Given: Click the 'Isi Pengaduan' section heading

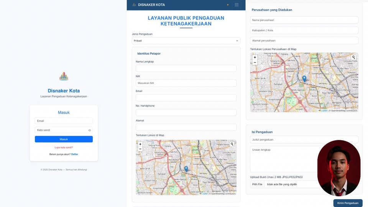Looking at the screenshot, I should [x=262, y=132].
